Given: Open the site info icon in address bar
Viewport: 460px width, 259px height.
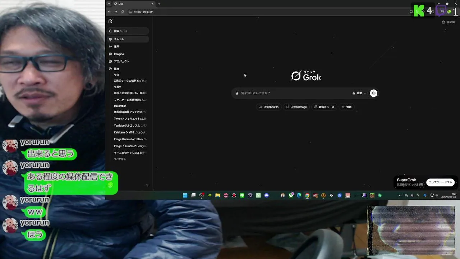Looking at the screenshot, I should [130, 12].
